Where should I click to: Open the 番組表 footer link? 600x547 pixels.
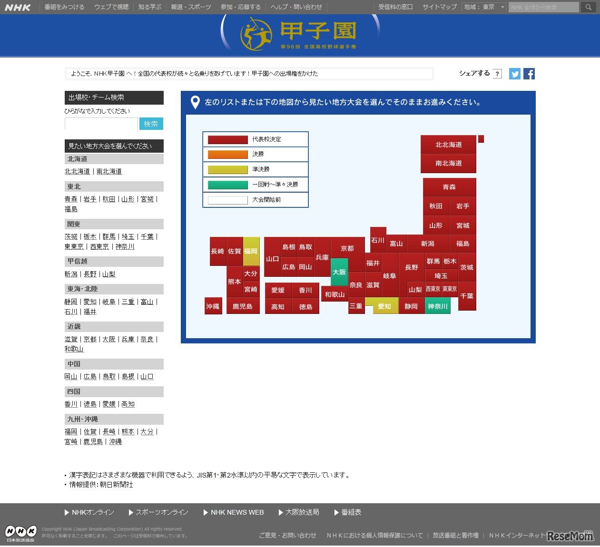click(x=351, y=512)
